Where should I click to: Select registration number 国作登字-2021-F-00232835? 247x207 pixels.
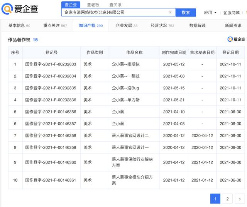click(51, 88)
